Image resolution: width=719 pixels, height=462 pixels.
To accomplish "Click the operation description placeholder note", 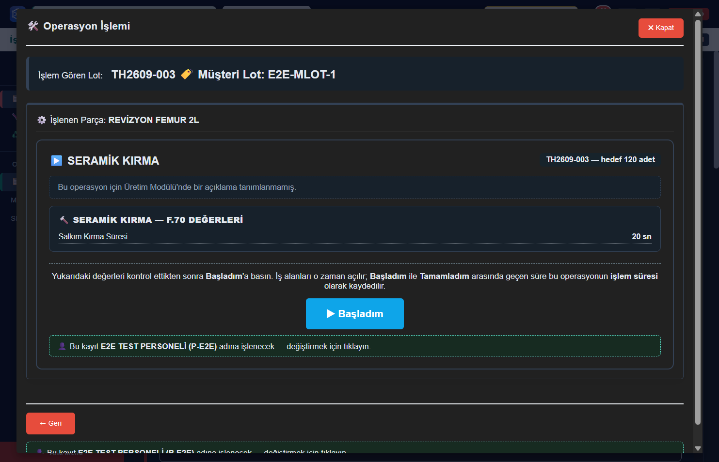I will click(354, 187).
